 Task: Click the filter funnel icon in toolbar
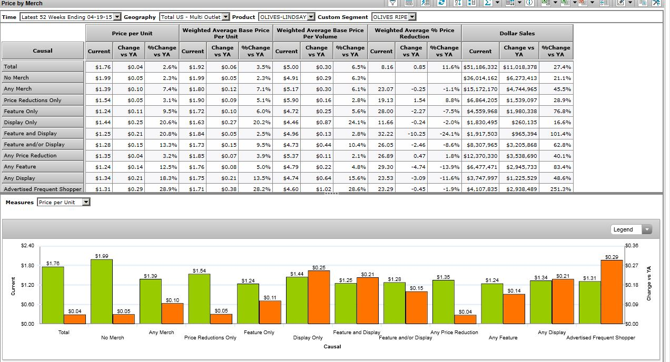click(x=393, y=3)
